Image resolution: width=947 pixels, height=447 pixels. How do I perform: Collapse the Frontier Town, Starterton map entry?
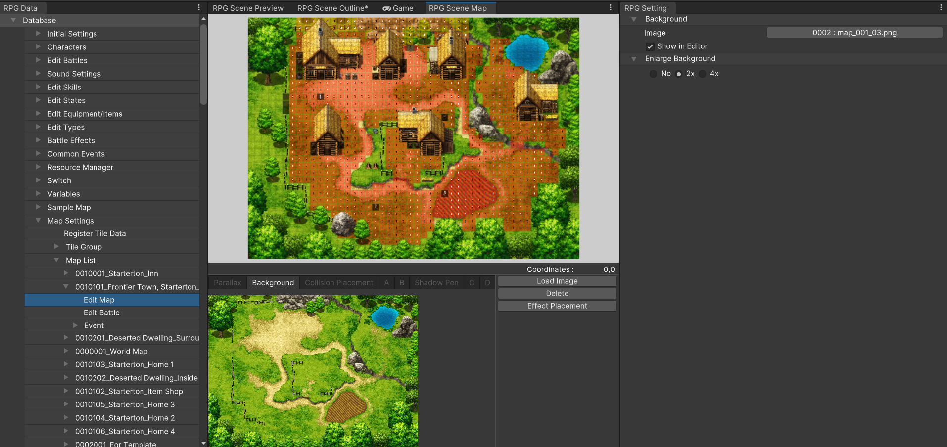pos(66,287)
